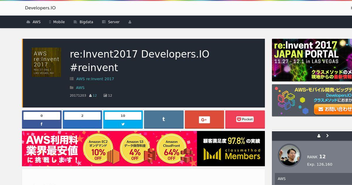
Task: Open the AWS navigation menu item
Action: (33, 22)
